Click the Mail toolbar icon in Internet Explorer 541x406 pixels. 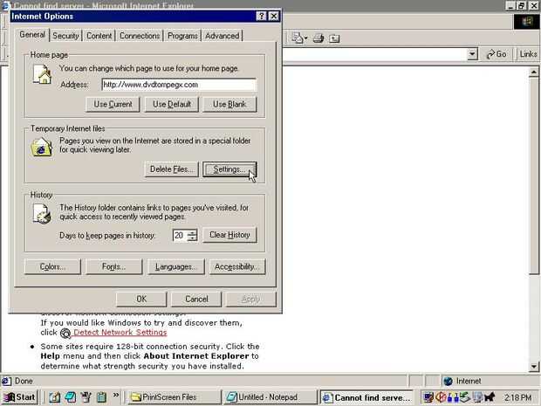coord(297,38)
